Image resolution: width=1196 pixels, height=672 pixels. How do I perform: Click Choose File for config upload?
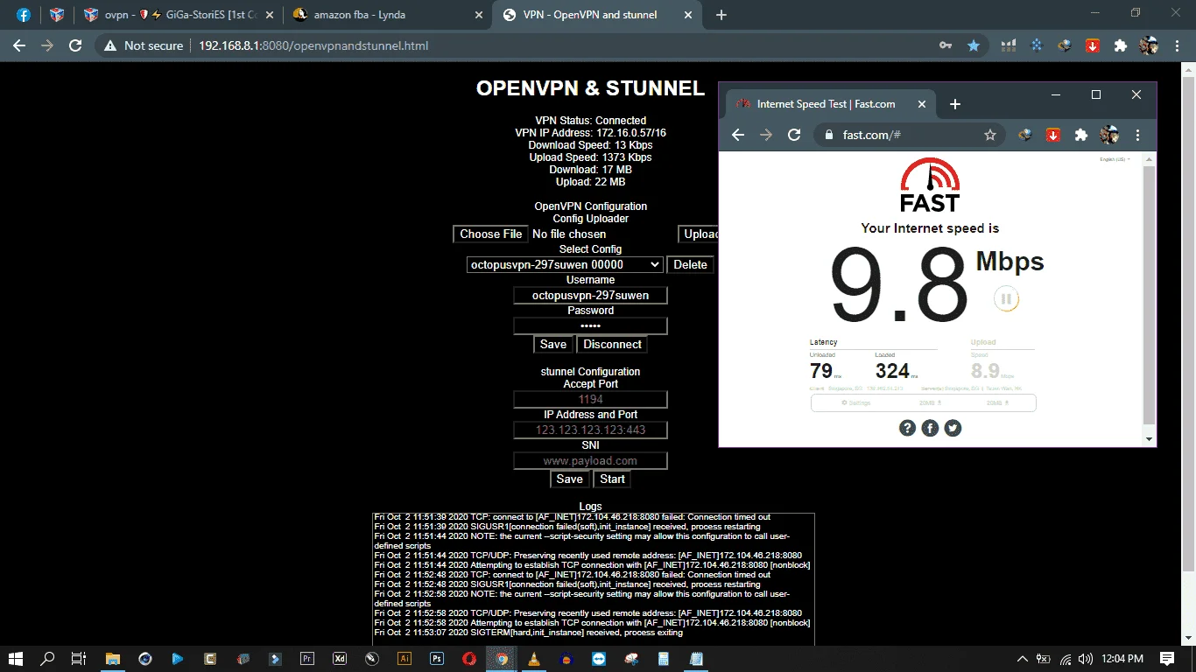490,234
